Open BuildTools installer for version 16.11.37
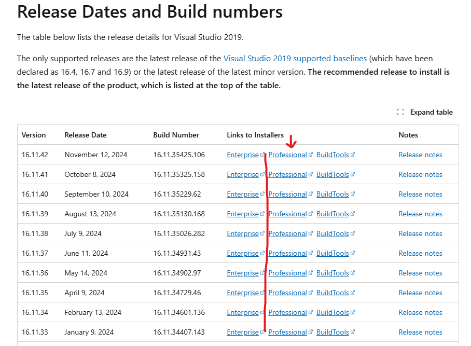 (333, 253)
